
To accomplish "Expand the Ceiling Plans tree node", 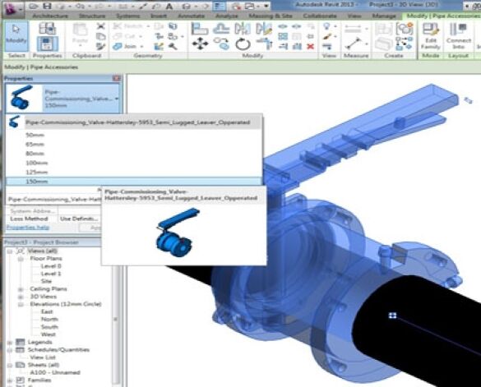I will [x=21, y=289].
